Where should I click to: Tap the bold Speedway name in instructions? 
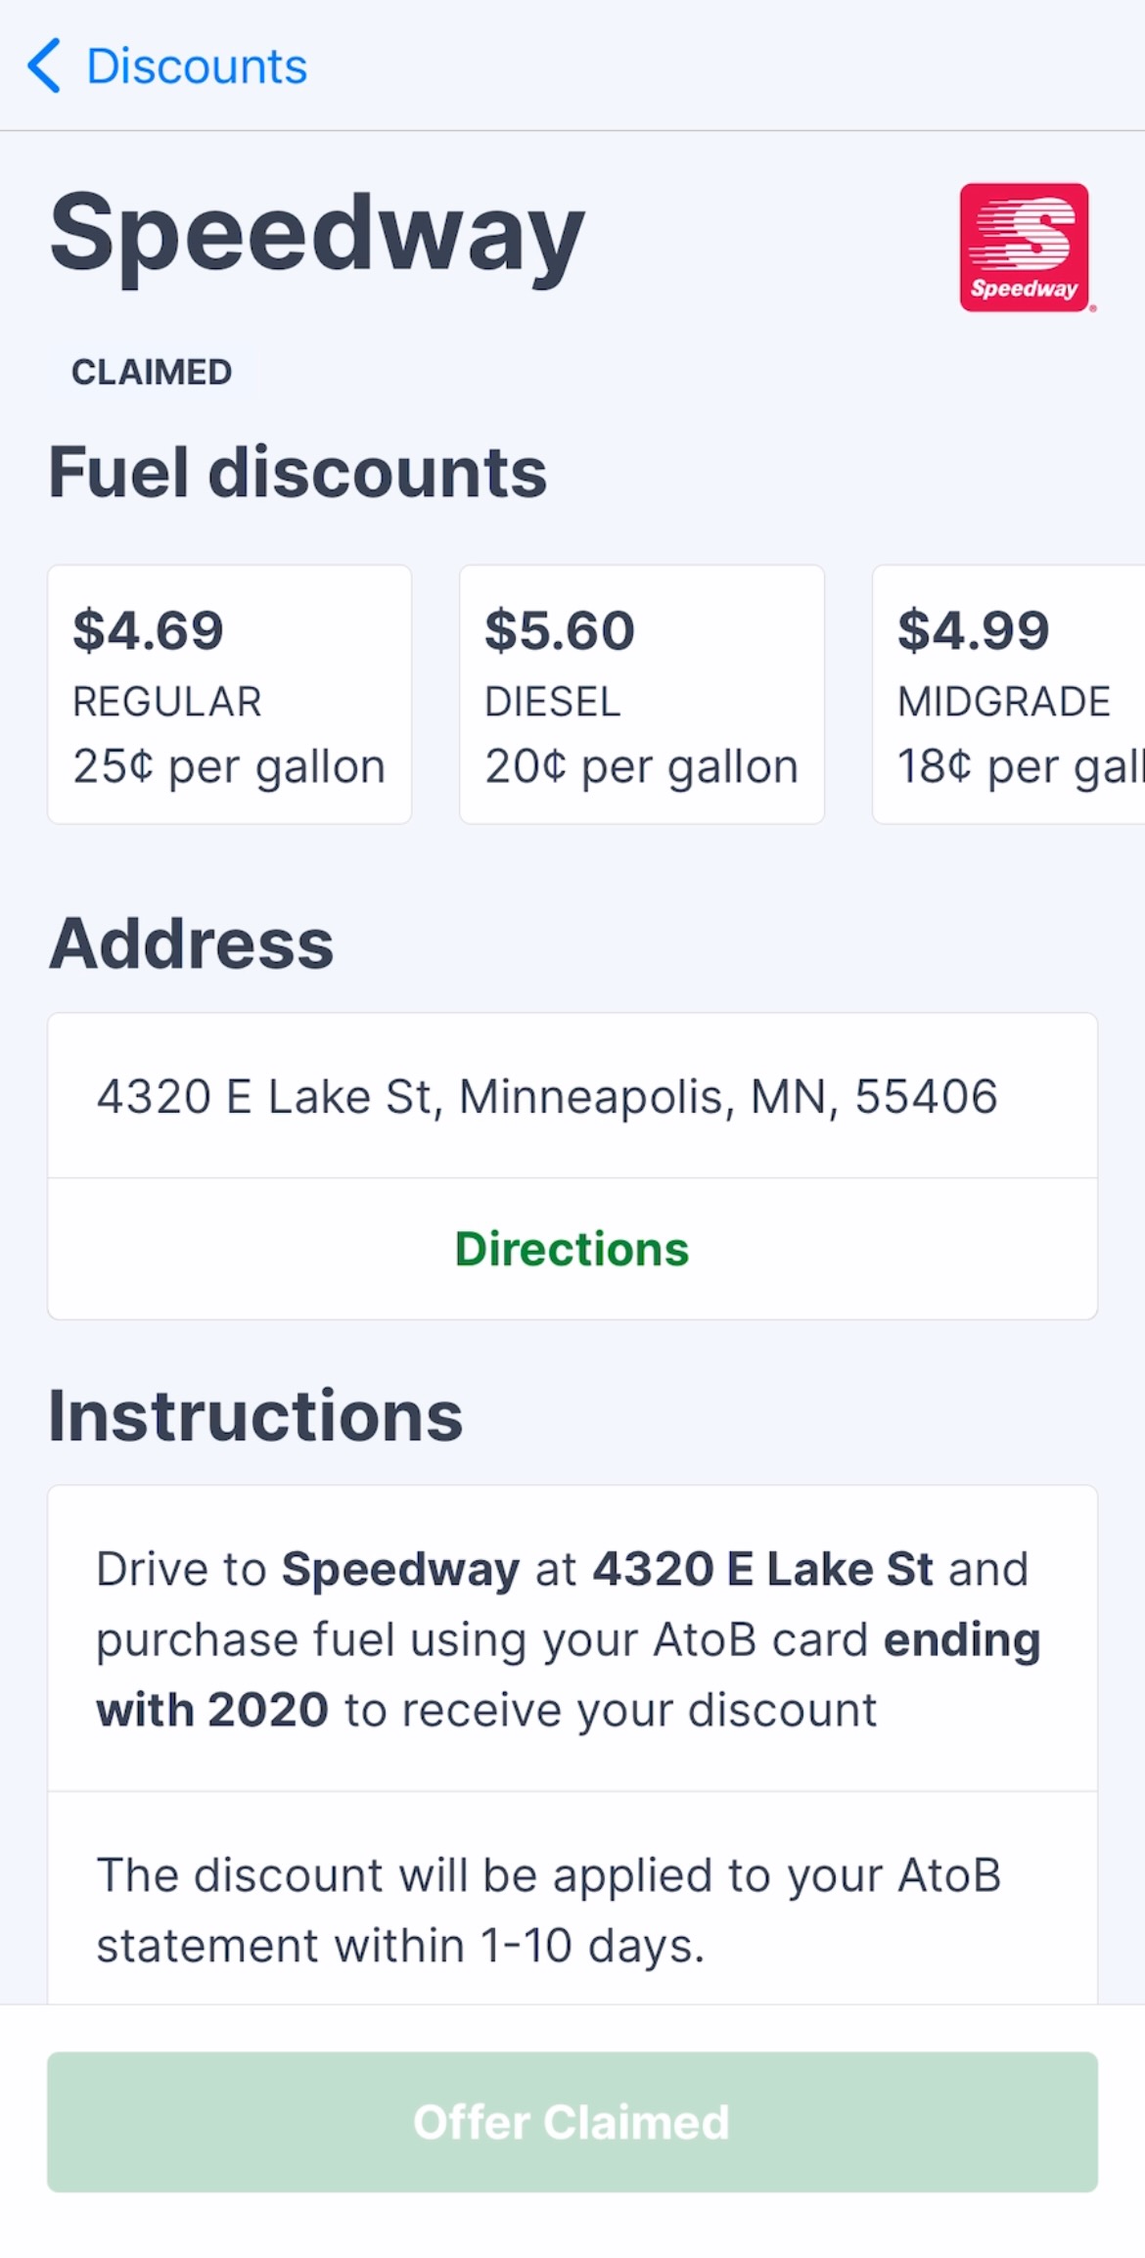400,1570
